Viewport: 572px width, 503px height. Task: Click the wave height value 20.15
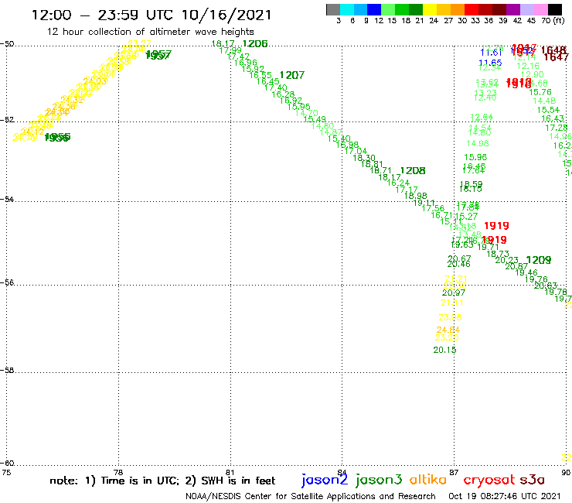pos(444,350)
